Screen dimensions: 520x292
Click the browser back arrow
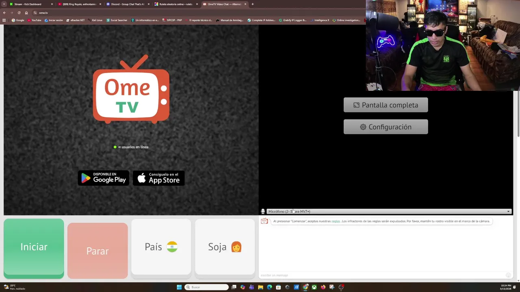(x=4, y=13)
